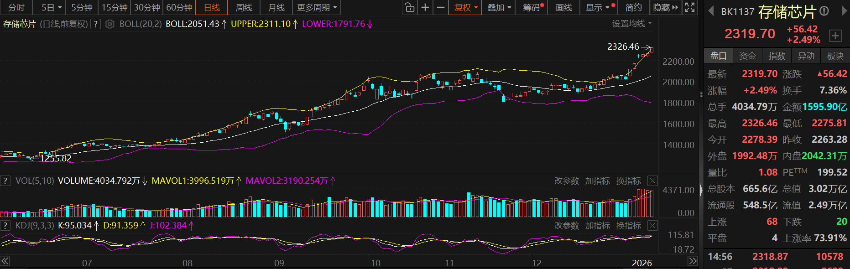Viewport: 850px width, 269px height.
Task: Open 设置均线 dropdown
Action: (631, 24)
